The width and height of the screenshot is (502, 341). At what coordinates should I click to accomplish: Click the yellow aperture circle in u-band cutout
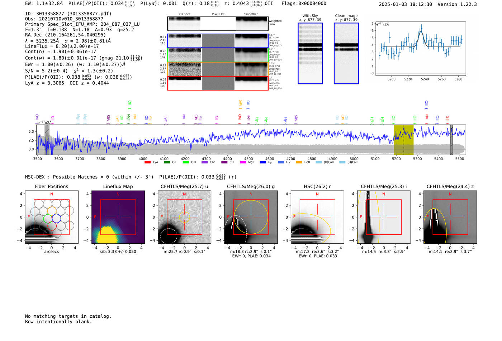click(184, 217)
